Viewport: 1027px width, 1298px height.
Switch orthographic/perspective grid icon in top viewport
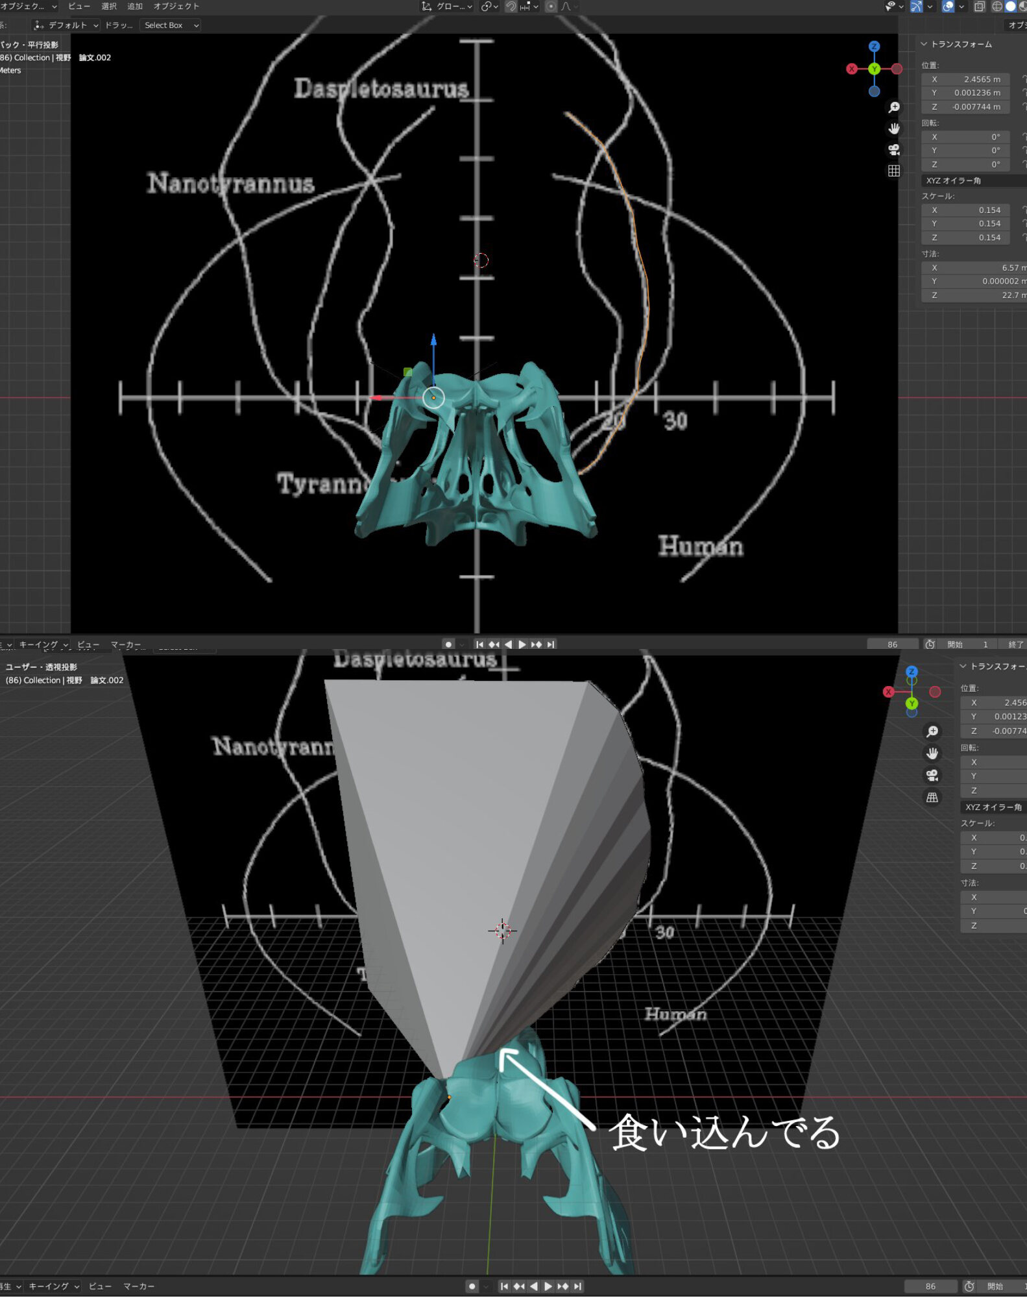coord(894,171)
